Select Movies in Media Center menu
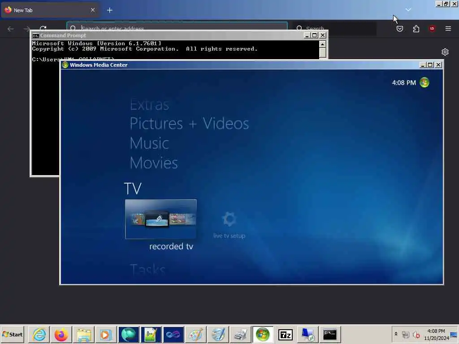Image resolution: width=459 pixels, height=344 pixels. (x=154, y=163)
